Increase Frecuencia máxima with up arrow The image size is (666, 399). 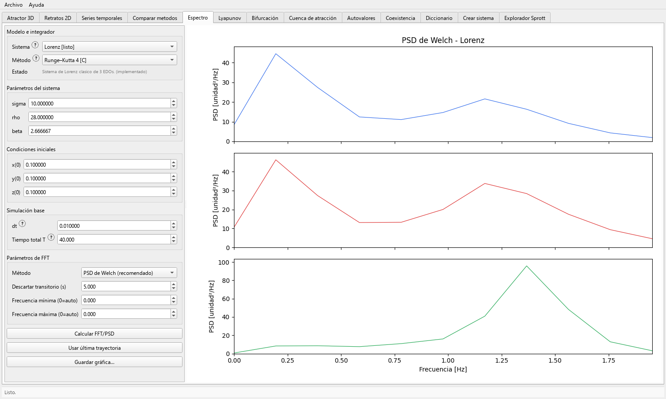174,312
